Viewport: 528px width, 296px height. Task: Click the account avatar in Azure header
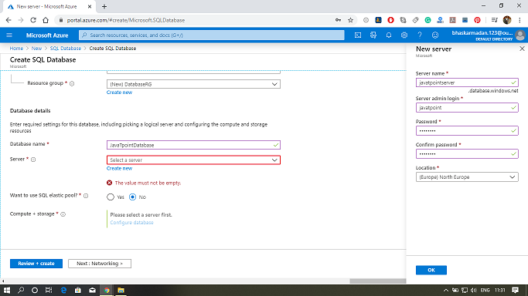pyautogui.click(x=520, y=35)
